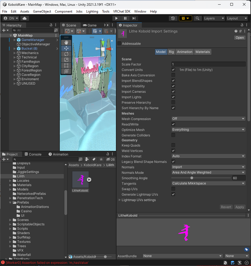Click asset labels tag icon in preview
Image resolution: width=251 pixels, height=266 pixels.
[x=246, y=249]
